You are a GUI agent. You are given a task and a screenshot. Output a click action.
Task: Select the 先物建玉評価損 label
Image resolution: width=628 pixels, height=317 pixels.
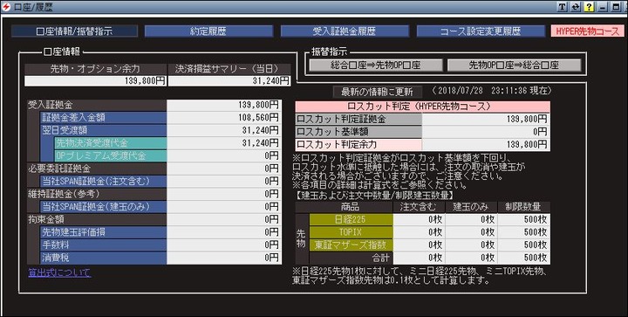(103, 232)
